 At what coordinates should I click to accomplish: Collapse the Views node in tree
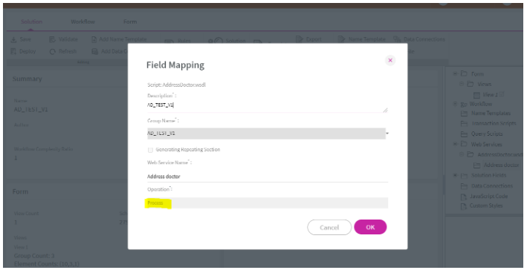pos(462,84)
